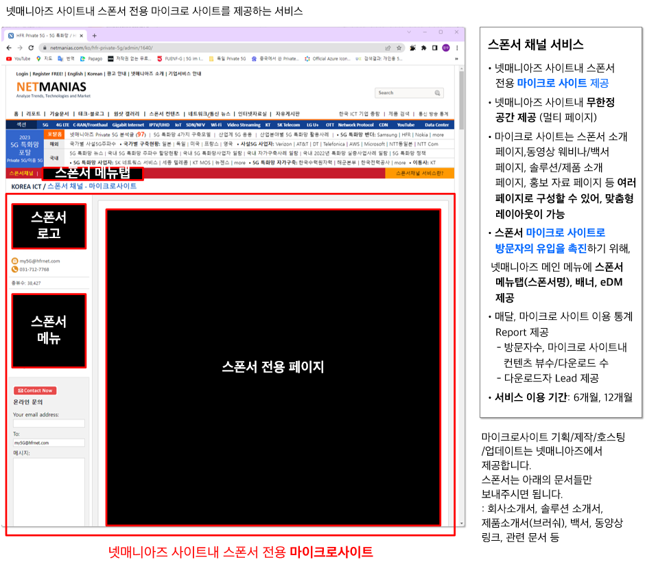Reload the page with the refresh icon
Image resolution: width=645 pixels, height=562 pixels.
31,48
